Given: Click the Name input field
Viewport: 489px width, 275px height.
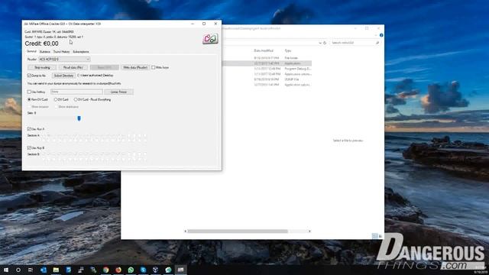Looking at the screenshot, I should tap(76, 92).
